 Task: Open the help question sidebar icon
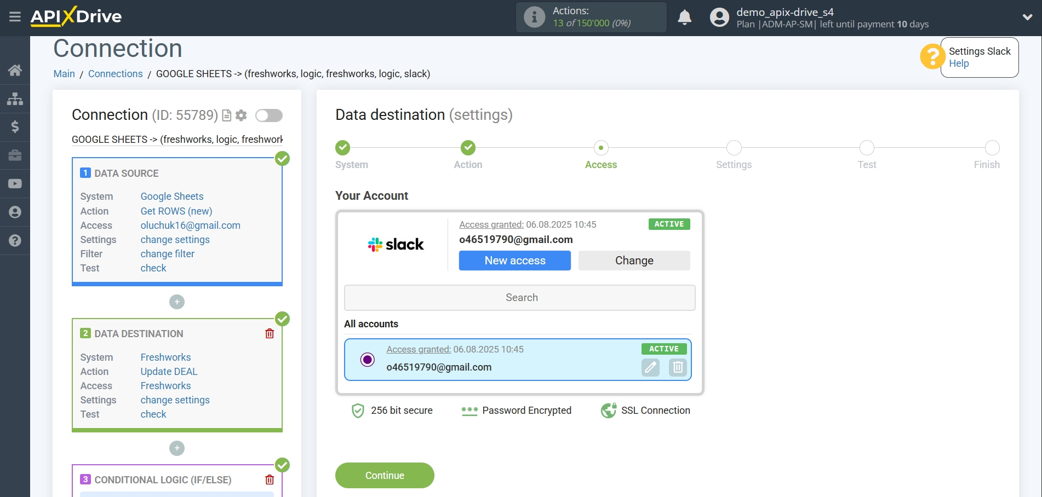(15, 241)
